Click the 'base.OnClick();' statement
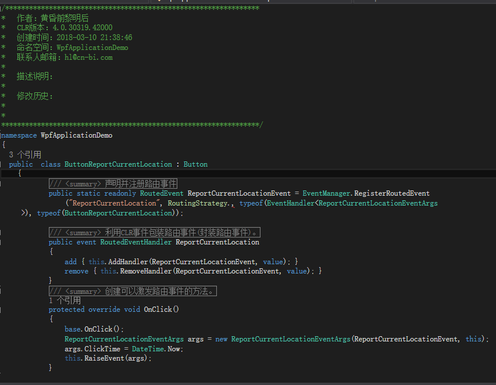496x385 pixels. (94, 329)
